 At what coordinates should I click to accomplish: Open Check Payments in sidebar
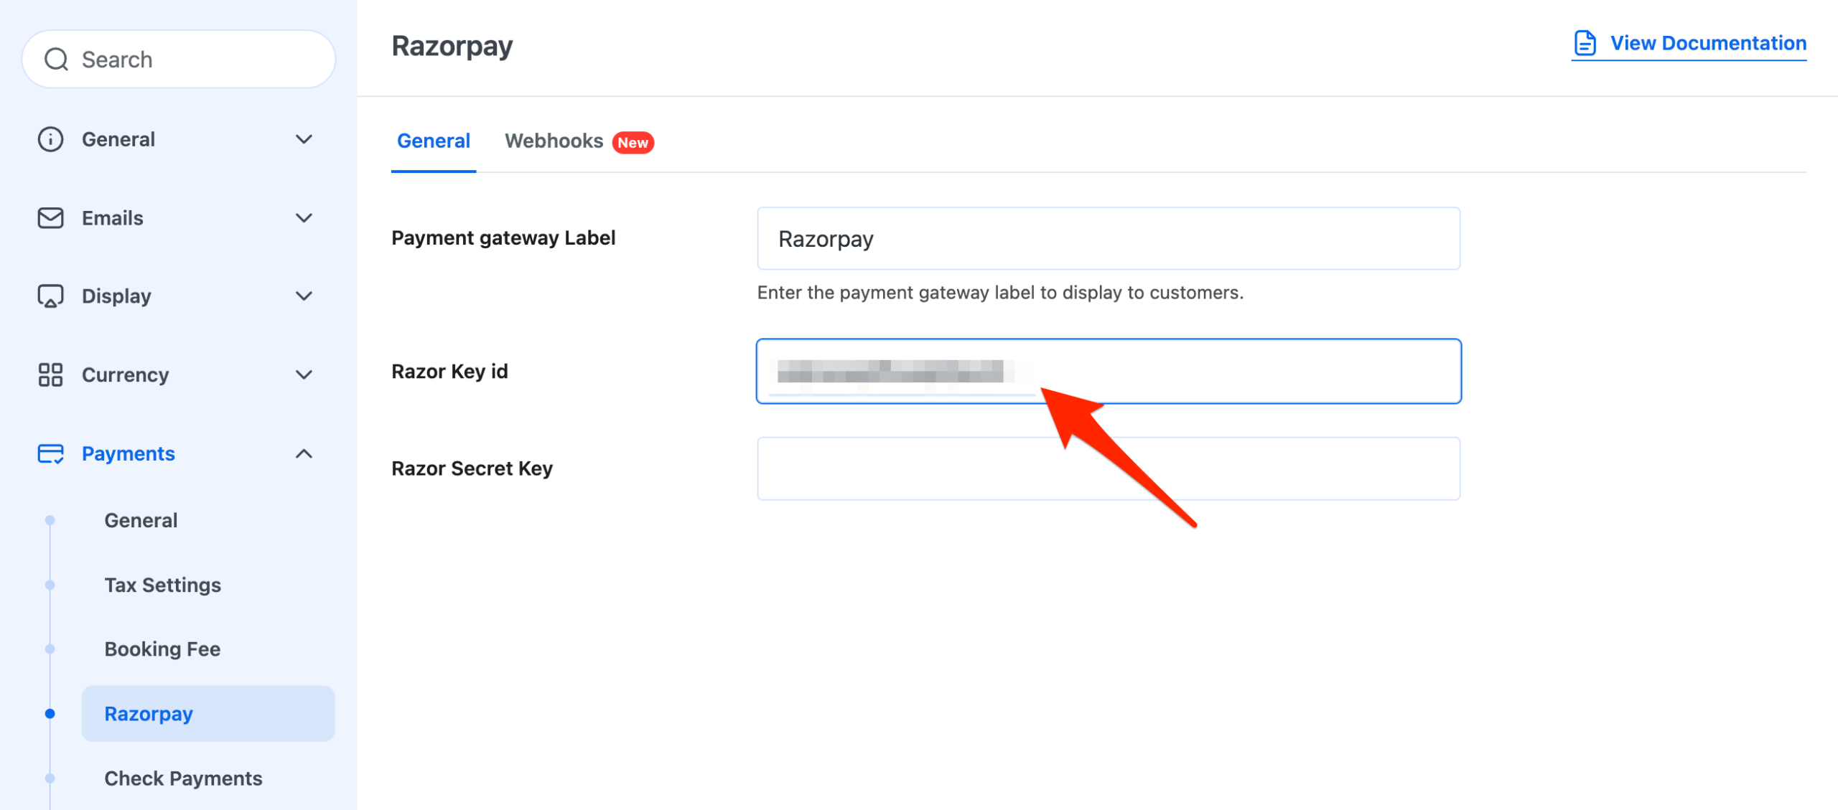183,778
